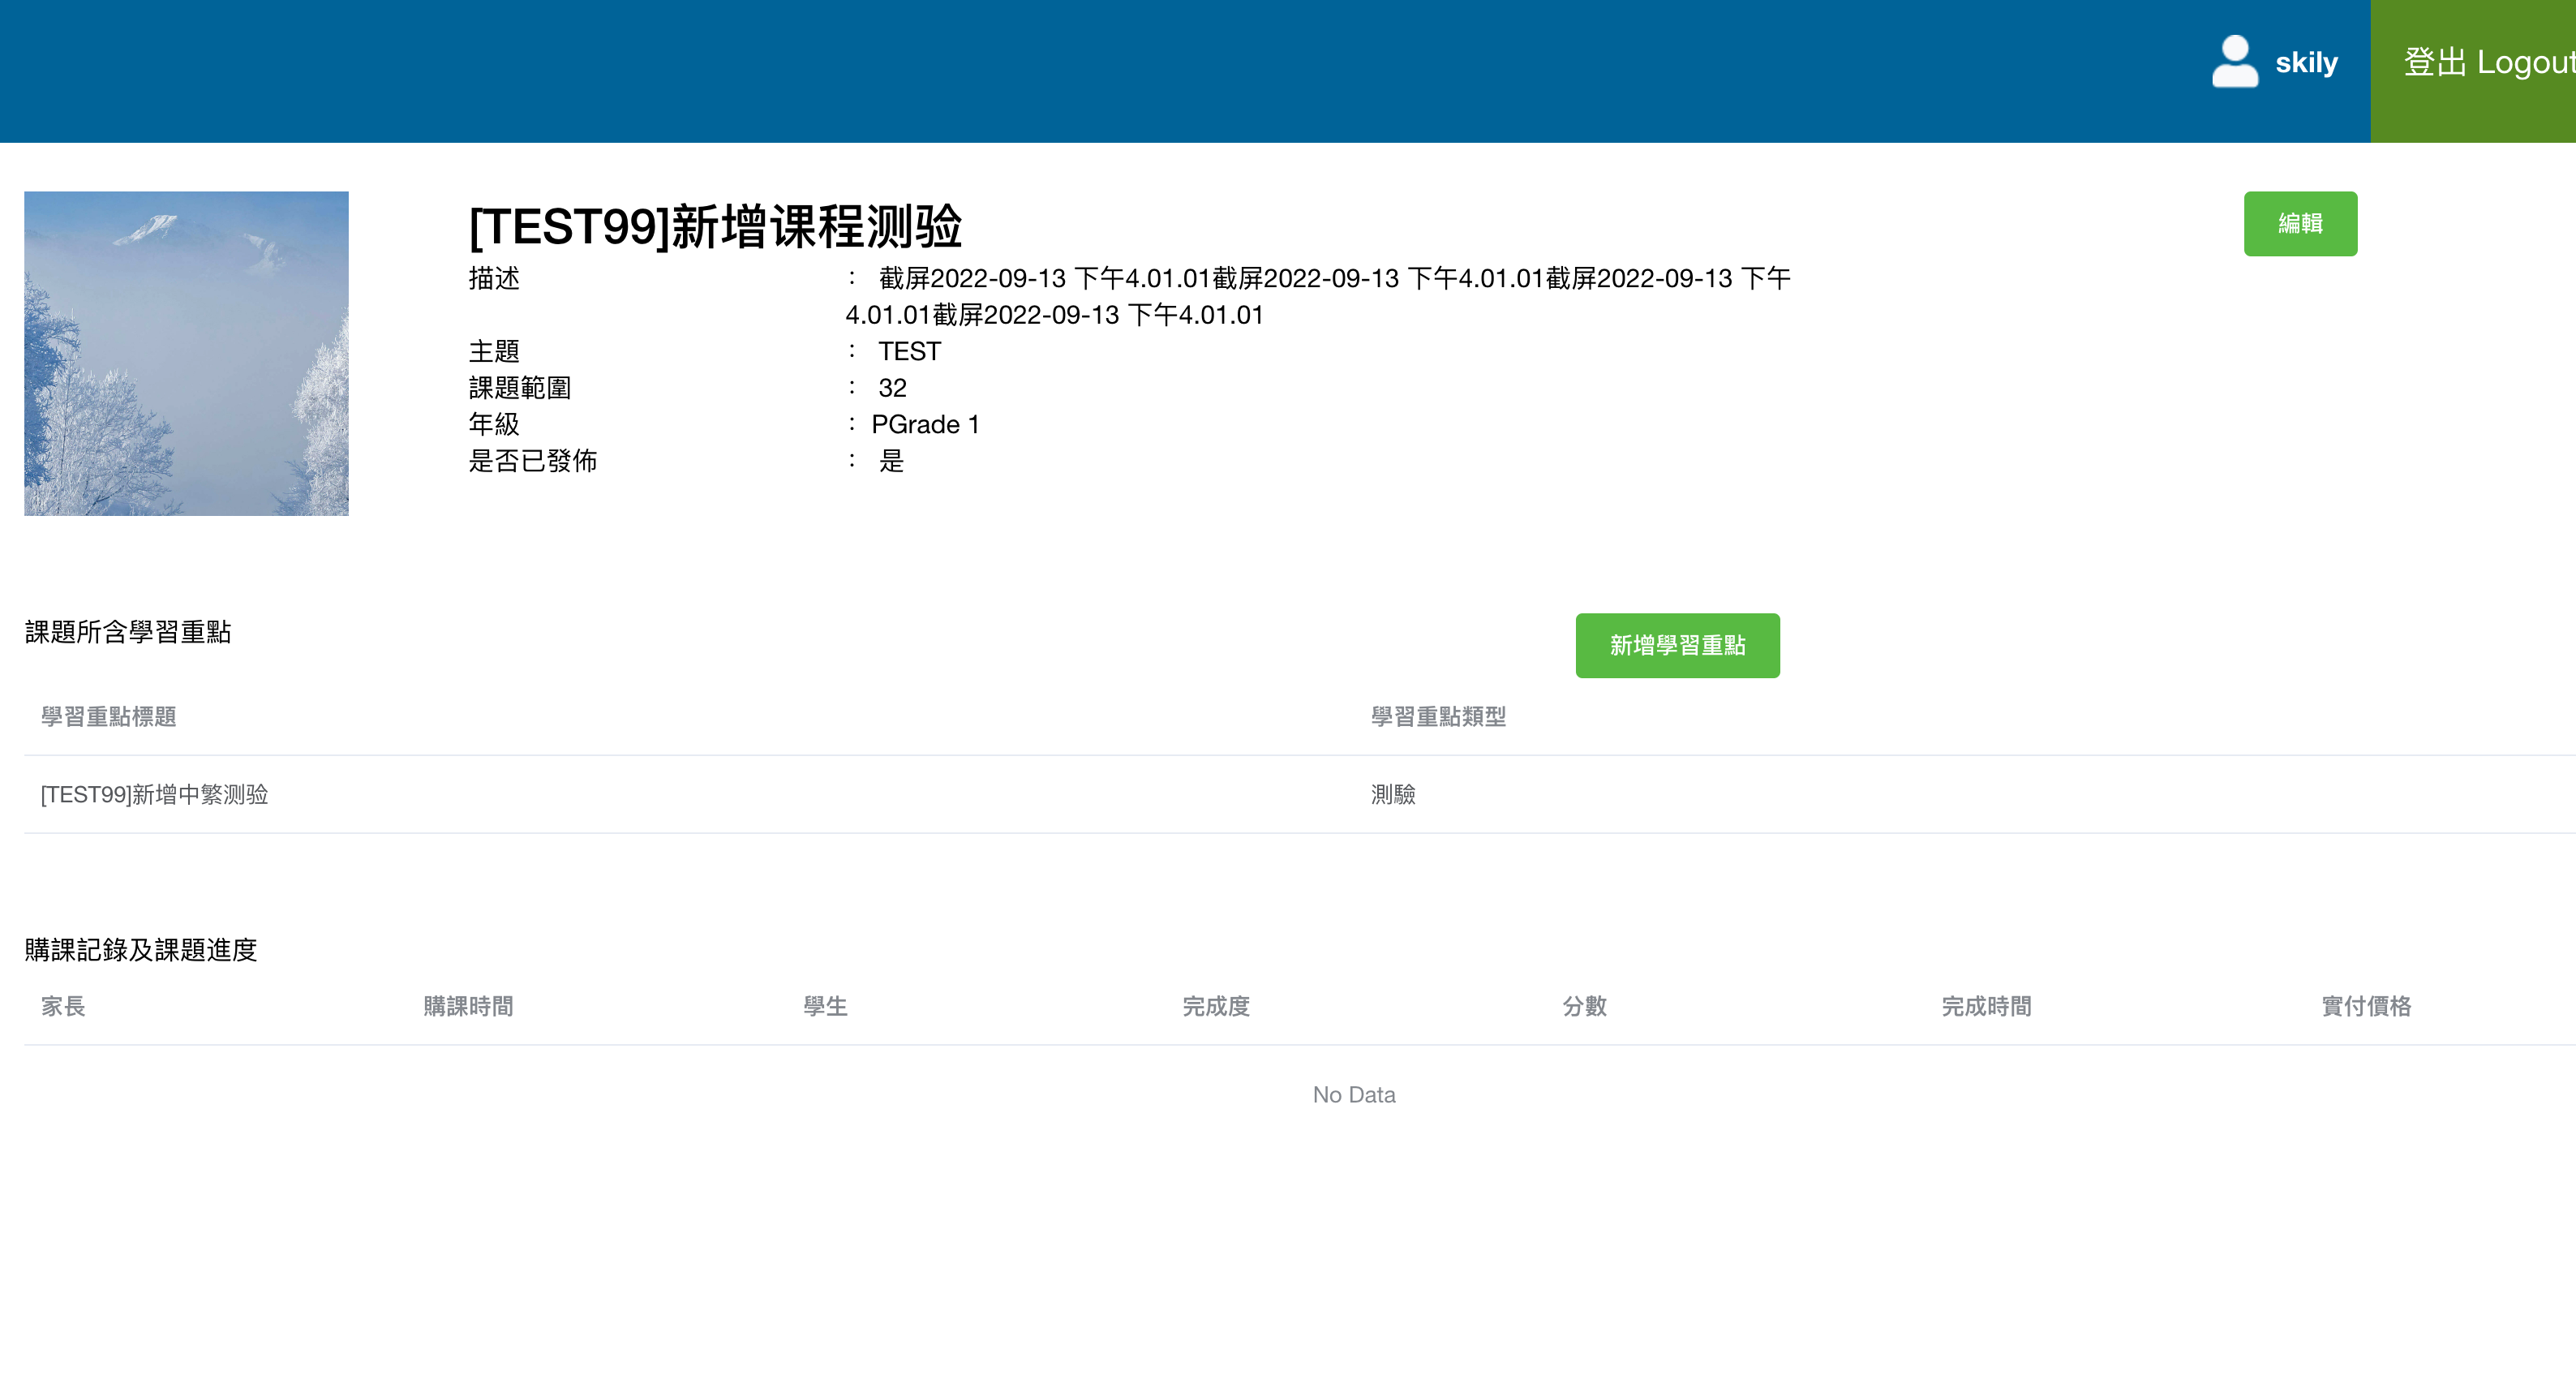
Task: Click the 描述 field label
Action: coord(494,278)
